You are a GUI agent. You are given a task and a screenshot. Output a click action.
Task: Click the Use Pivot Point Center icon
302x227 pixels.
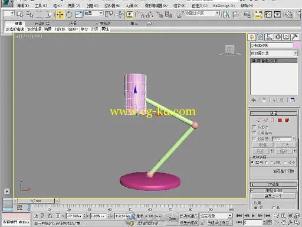(109, 14)
